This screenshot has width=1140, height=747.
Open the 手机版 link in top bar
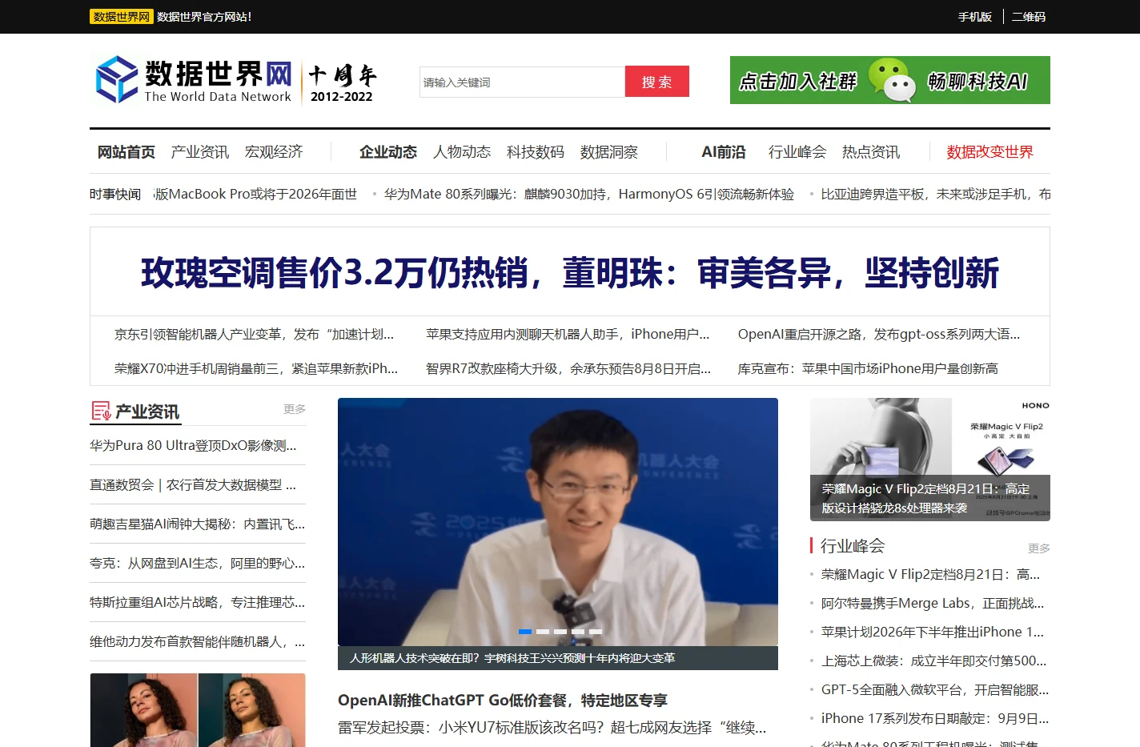coord(975,17)
